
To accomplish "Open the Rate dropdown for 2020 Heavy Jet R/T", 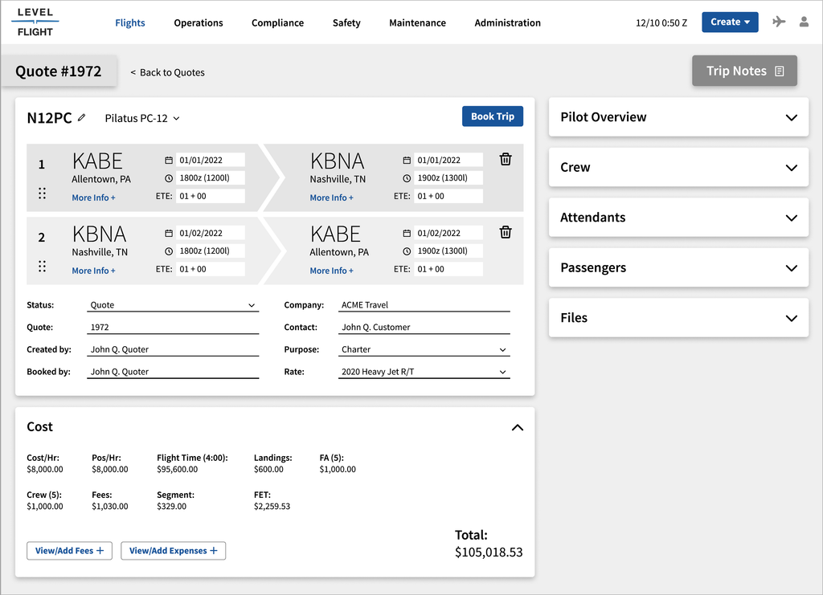I will [424, 372].
